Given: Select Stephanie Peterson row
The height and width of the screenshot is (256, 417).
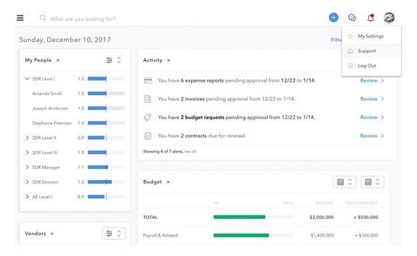Looking at the screenshot, I should 75,123.
